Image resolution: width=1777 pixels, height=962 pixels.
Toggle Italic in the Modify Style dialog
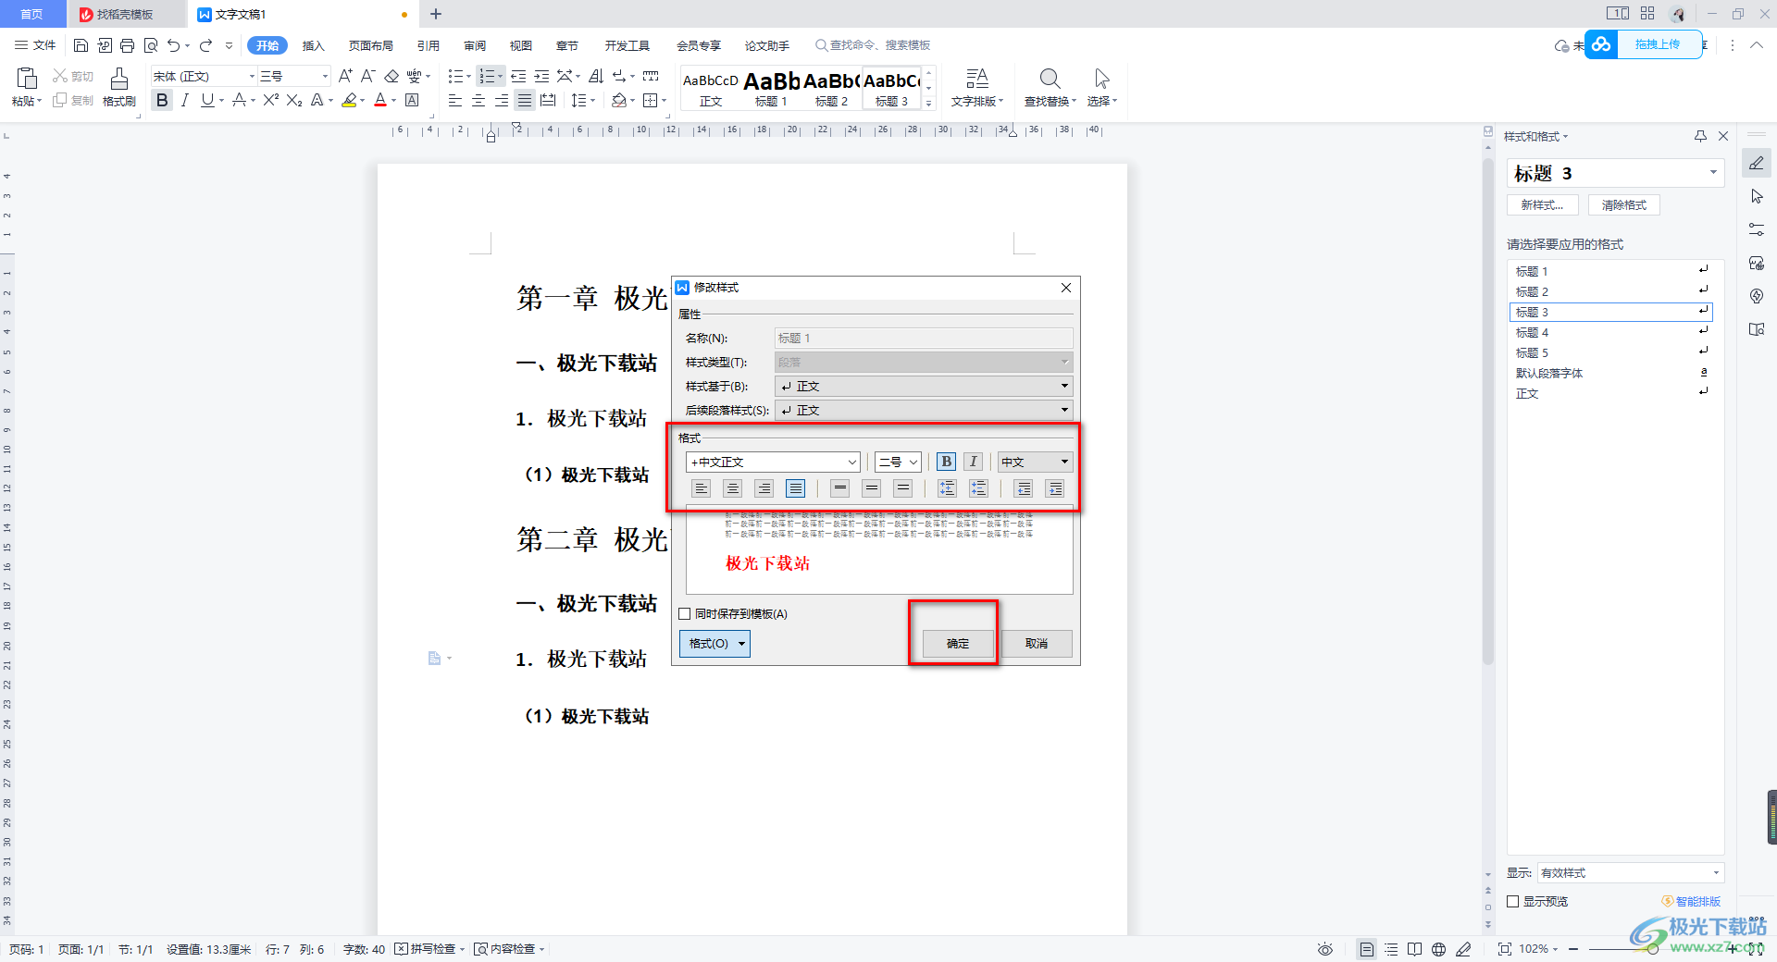coord(973,462)
